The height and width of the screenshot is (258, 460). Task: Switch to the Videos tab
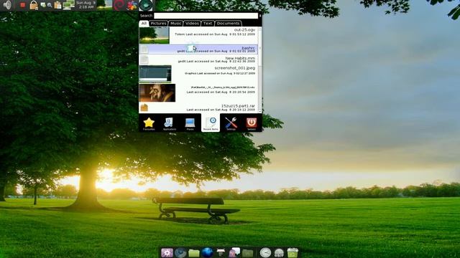pos(192,24)
